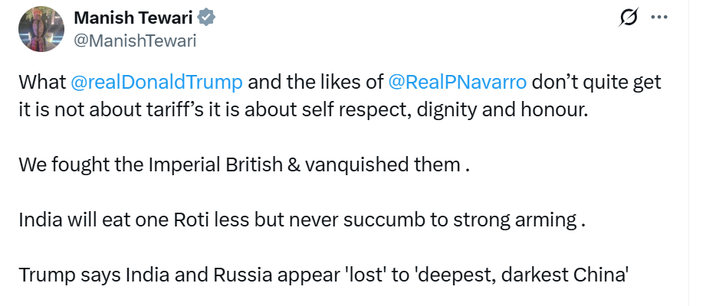Click the sentence about Imperial British
706x306 pixels.
point(244,165)
